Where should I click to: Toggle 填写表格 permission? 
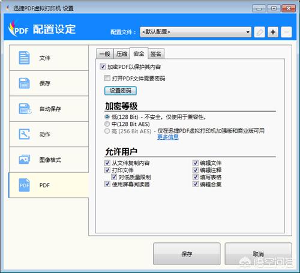(196, 177)
